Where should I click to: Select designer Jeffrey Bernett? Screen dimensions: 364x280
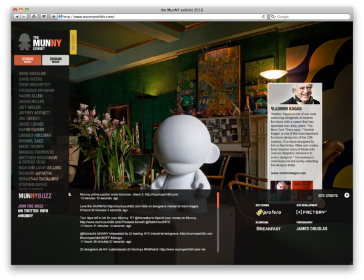[x=35, y=113]
